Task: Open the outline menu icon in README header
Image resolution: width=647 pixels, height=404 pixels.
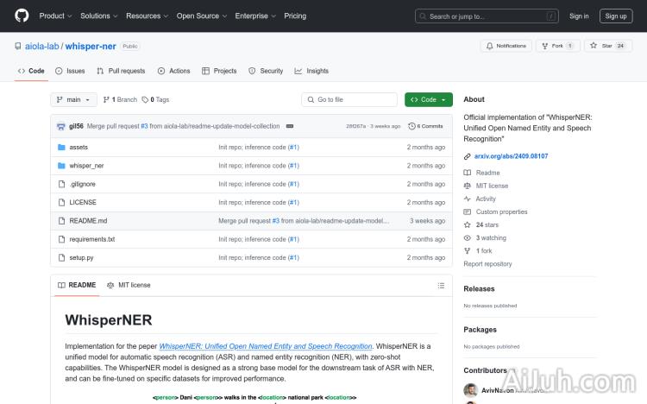Action: point(441,285)
